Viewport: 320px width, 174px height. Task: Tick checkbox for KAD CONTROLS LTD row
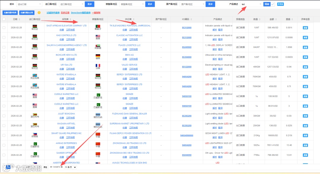4,38
